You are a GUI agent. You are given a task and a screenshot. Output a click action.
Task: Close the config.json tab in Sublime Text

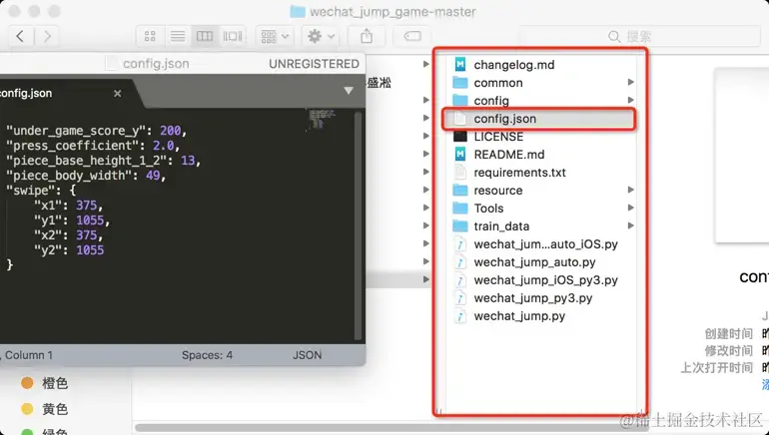(117, 93)
